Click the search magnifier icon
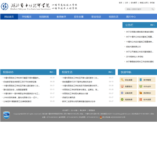 (x=153, y=9)
